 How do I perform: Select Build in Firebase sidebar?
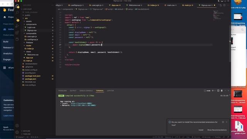coord(6,42)
